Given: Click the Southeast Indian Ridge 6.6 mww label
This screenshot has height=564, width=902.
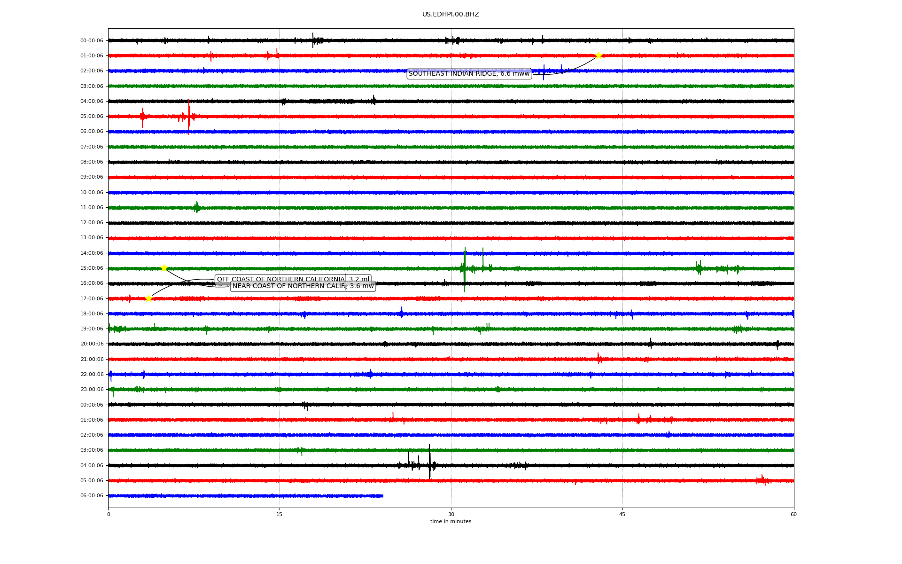Looking at the screenshot, I should [469, 74].
